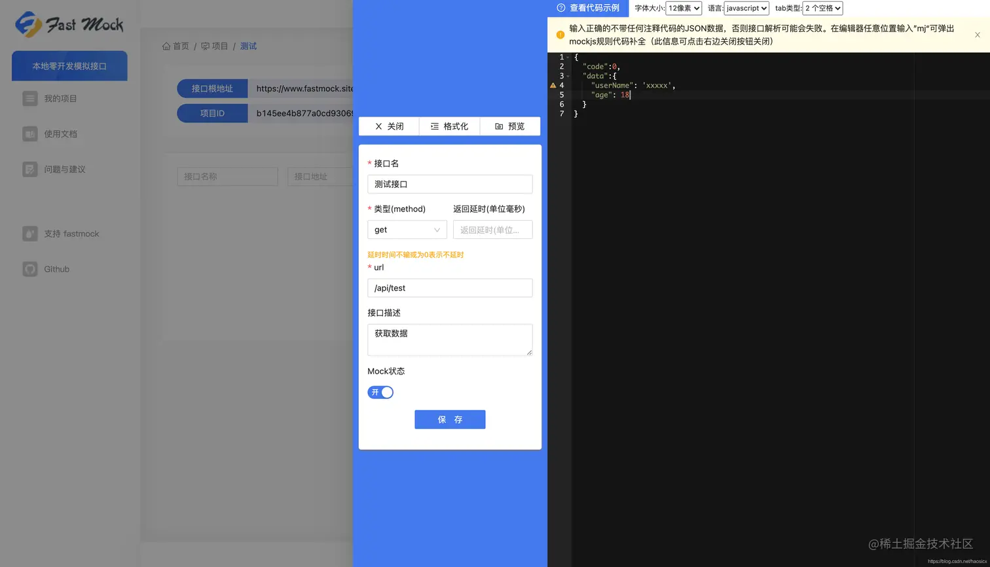This screenshot has height=567, width=990.
Task: Click the warning icon on editor line 4
Action: (553, 85)
